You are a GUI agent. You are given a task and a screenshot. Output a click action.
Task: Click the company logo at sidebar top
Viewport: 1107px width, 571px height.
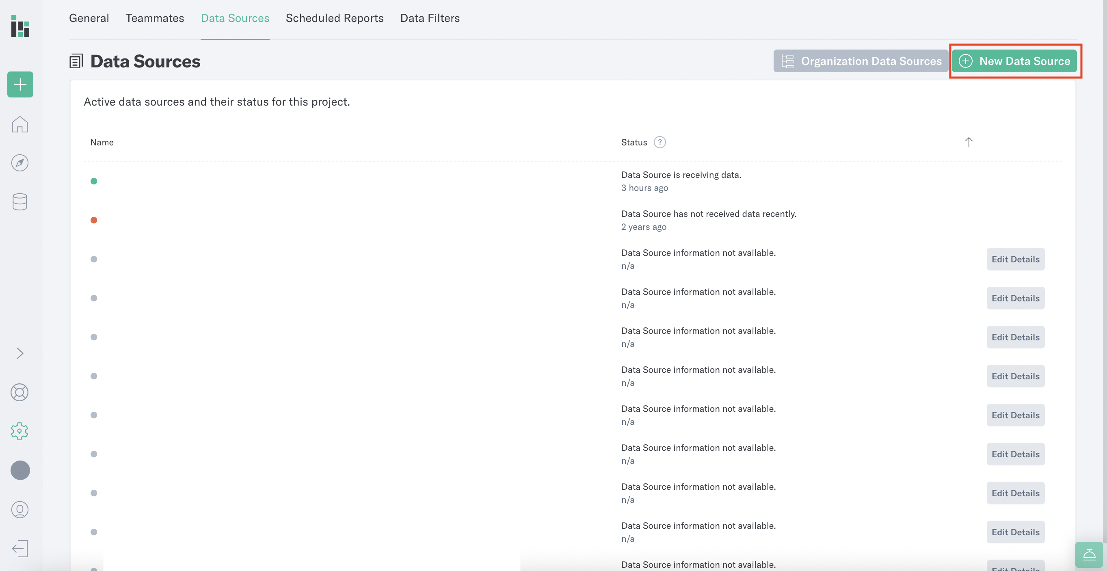pos(20,28)
